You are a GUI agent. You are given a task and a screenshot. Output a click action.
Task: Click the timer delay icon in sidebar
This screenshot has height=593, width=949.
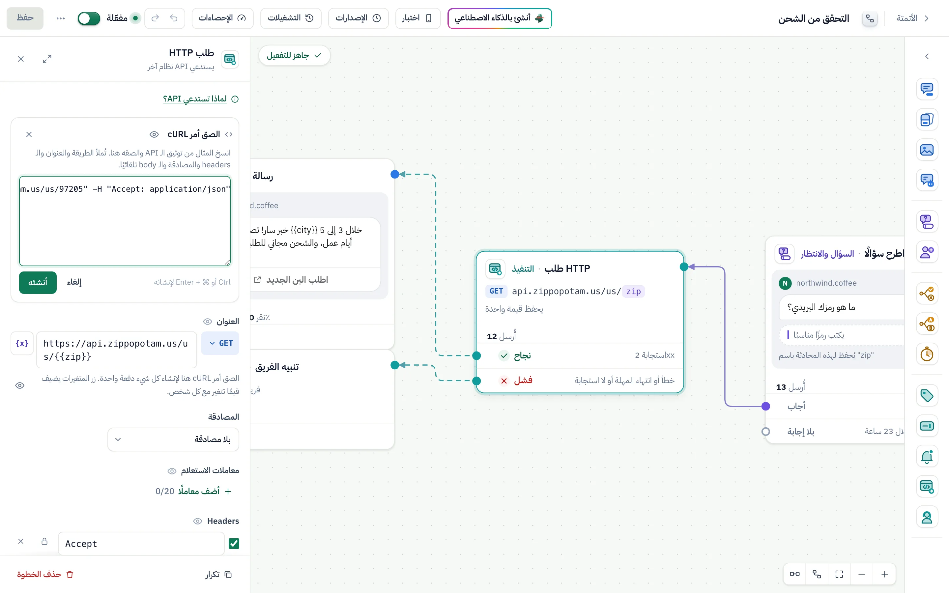point(927,354)
